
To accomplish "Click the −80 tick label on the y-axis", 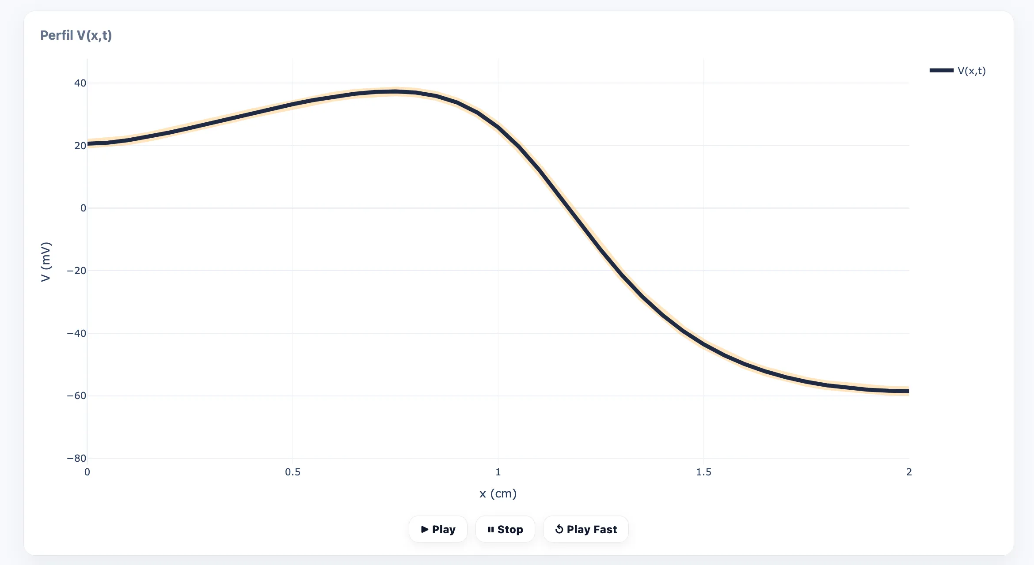I will [x=76, y=458].
